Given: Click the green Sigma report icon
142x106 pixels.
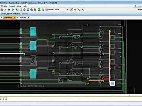Looking at the screenshot, I should [x=39, y=10].
